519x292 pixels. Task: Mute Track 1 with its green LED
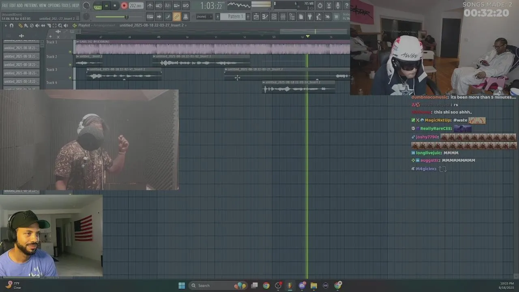coord(70,52)
